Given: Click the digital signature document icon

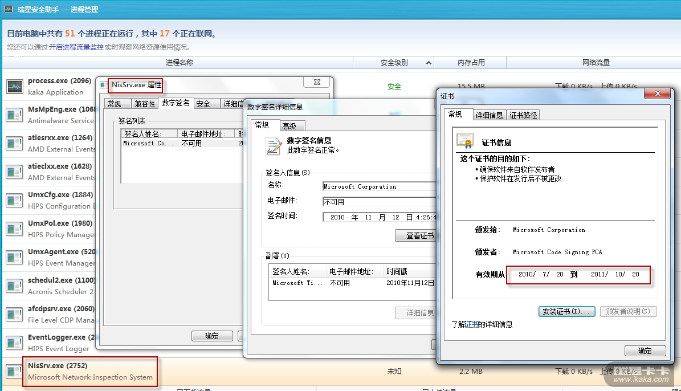Looking at the screenshot, I should click(274, 146).
